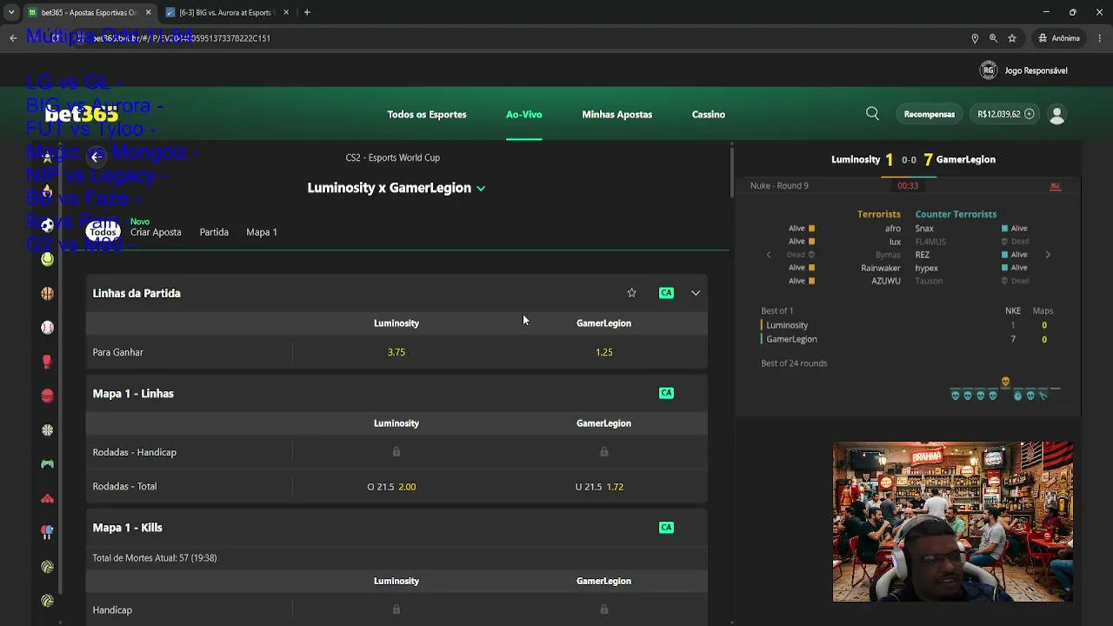Go to Cassino
This screenshot has width=1113, height=626.
[x=709, y=115]
